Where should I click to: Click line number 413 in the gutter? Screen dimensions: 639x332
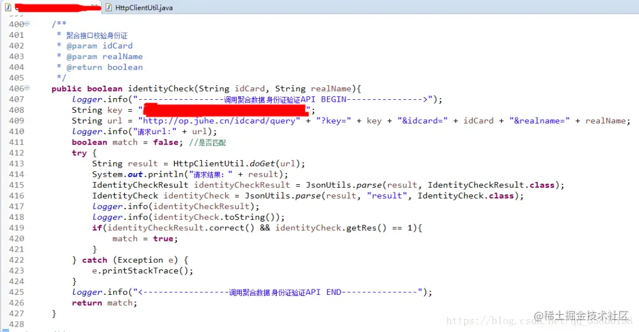click(x=17, y=164)
